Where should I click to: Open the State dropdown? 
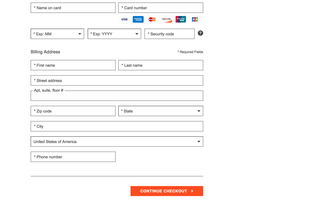161,111
